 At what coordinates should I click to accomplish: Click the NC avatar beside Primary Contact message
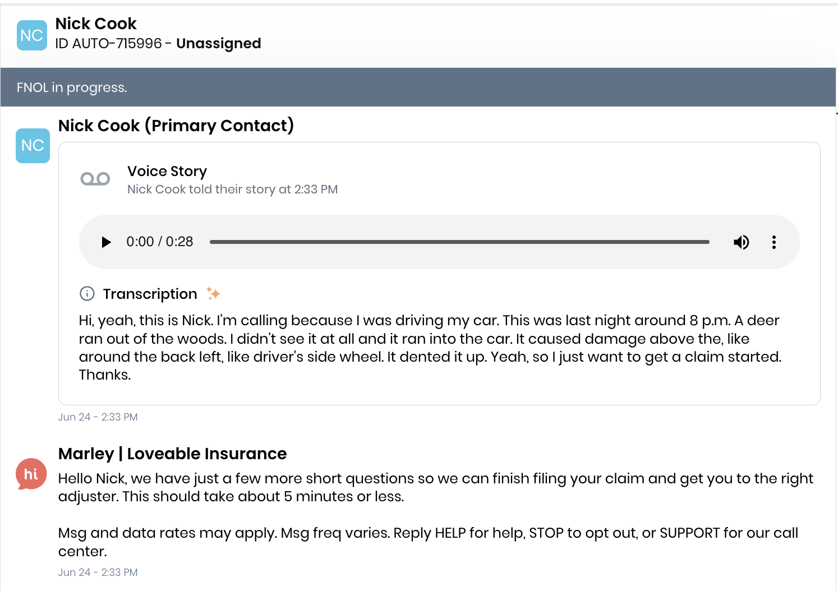point(33,146)
